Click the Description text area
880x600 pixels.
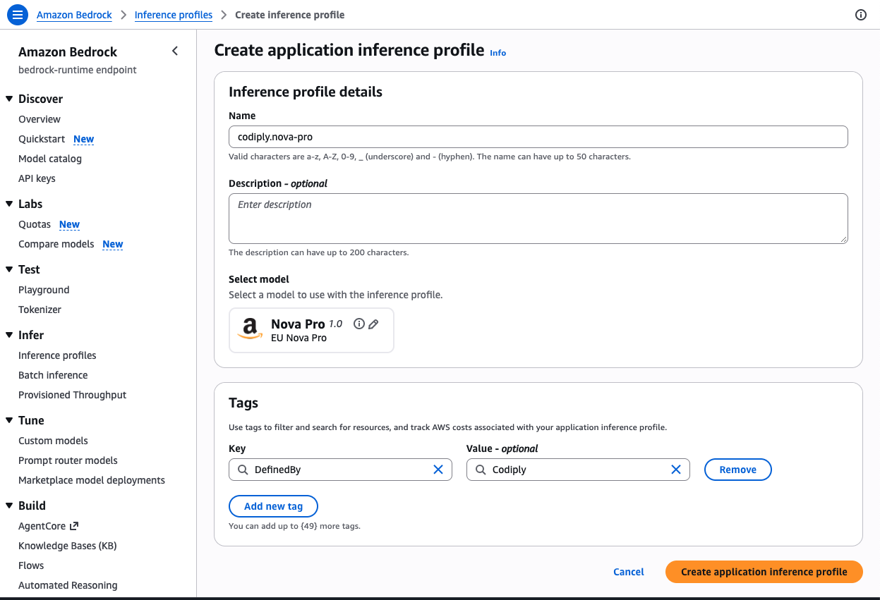click(538, 219)
